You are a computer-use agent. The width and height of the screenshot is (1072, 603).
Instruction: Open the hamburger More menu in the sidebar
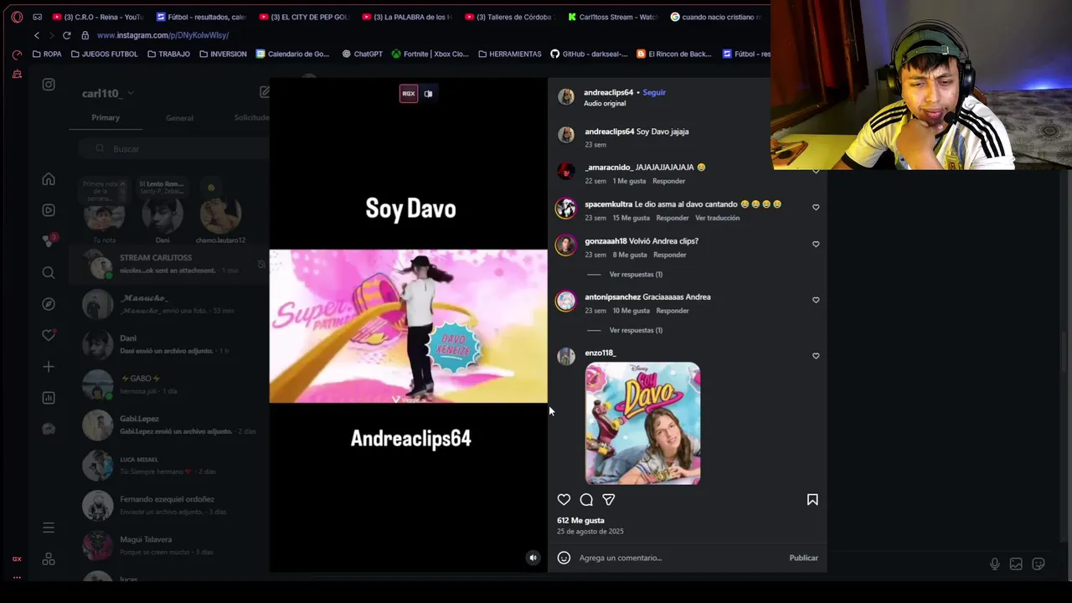click(x=49, y=528)
